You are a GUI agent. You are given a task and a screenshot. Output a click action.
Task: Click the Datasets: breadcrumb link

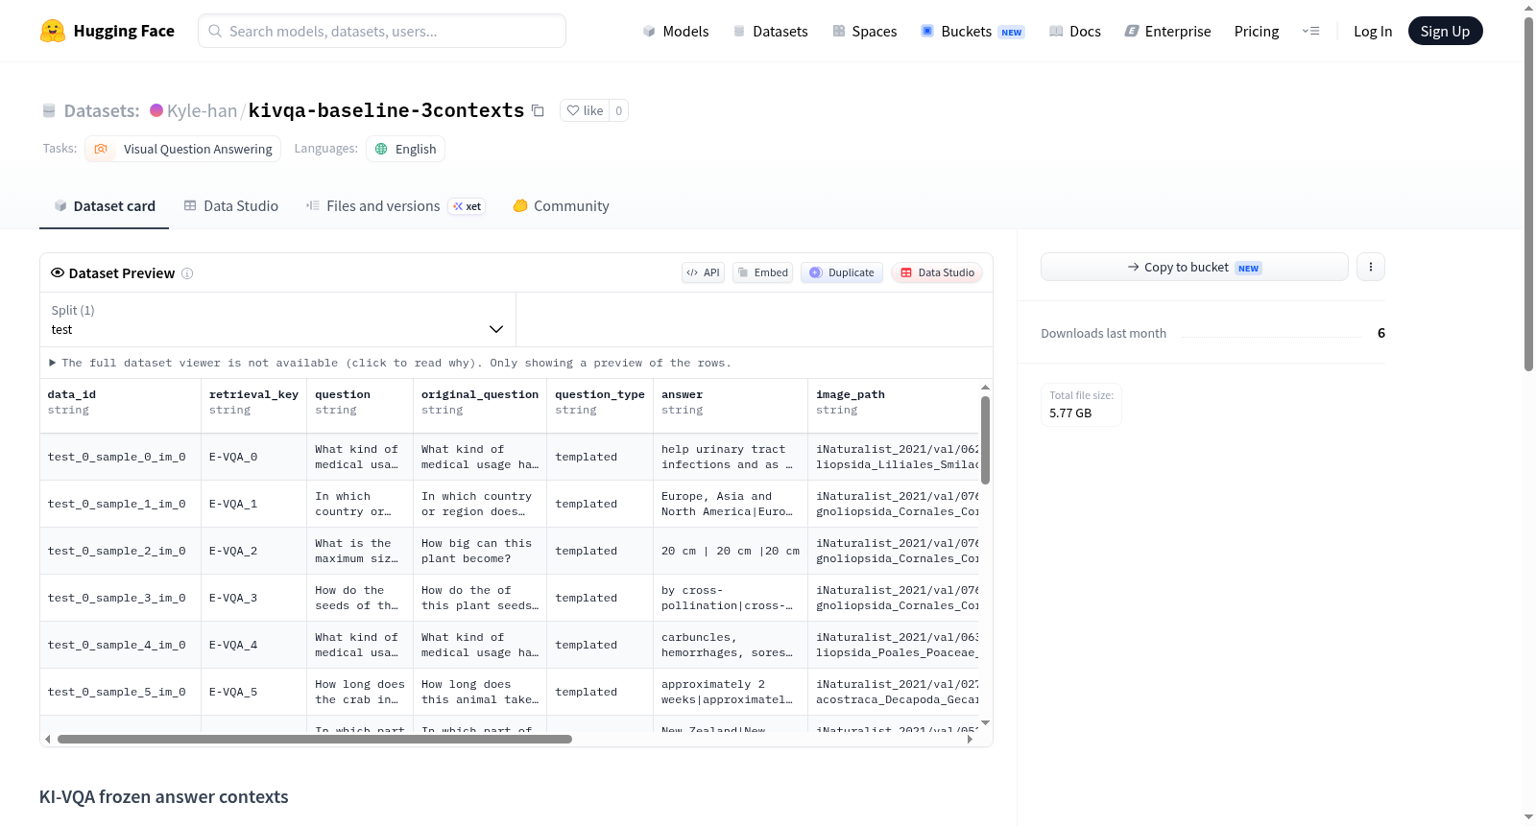click(x=102, y=110)
